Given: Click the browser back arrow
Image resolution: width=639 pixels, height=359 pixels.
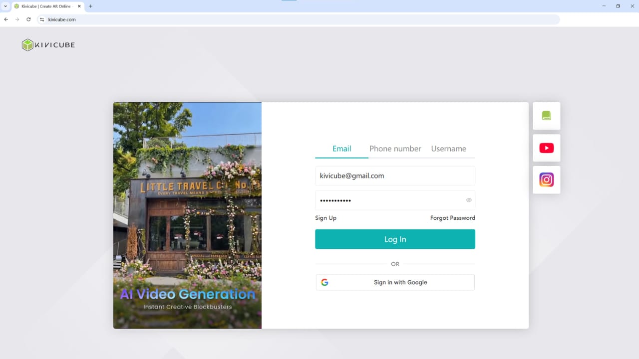Looking at the screenshot, I should tap(5, 19).
